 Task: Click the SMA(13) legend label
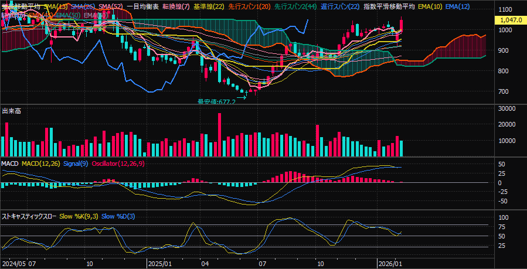55,6
